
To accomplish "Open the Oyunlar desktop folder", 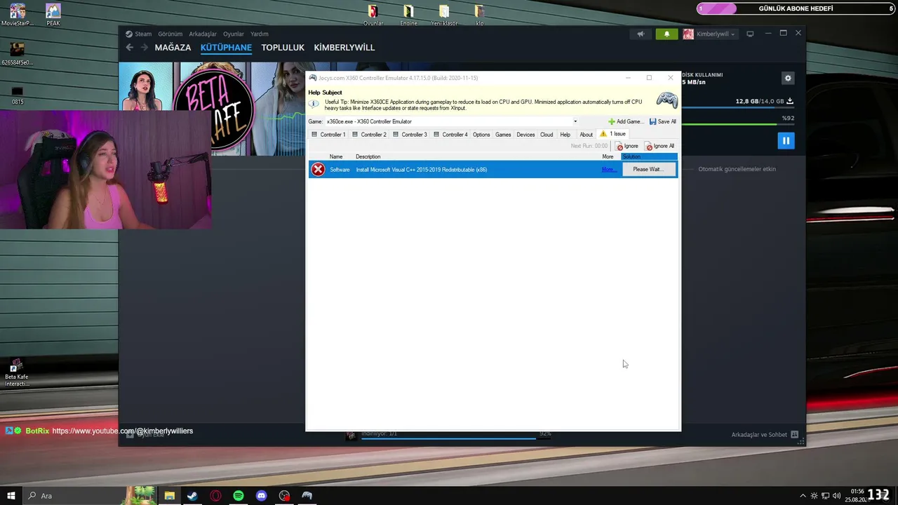I will pos(373,15).
